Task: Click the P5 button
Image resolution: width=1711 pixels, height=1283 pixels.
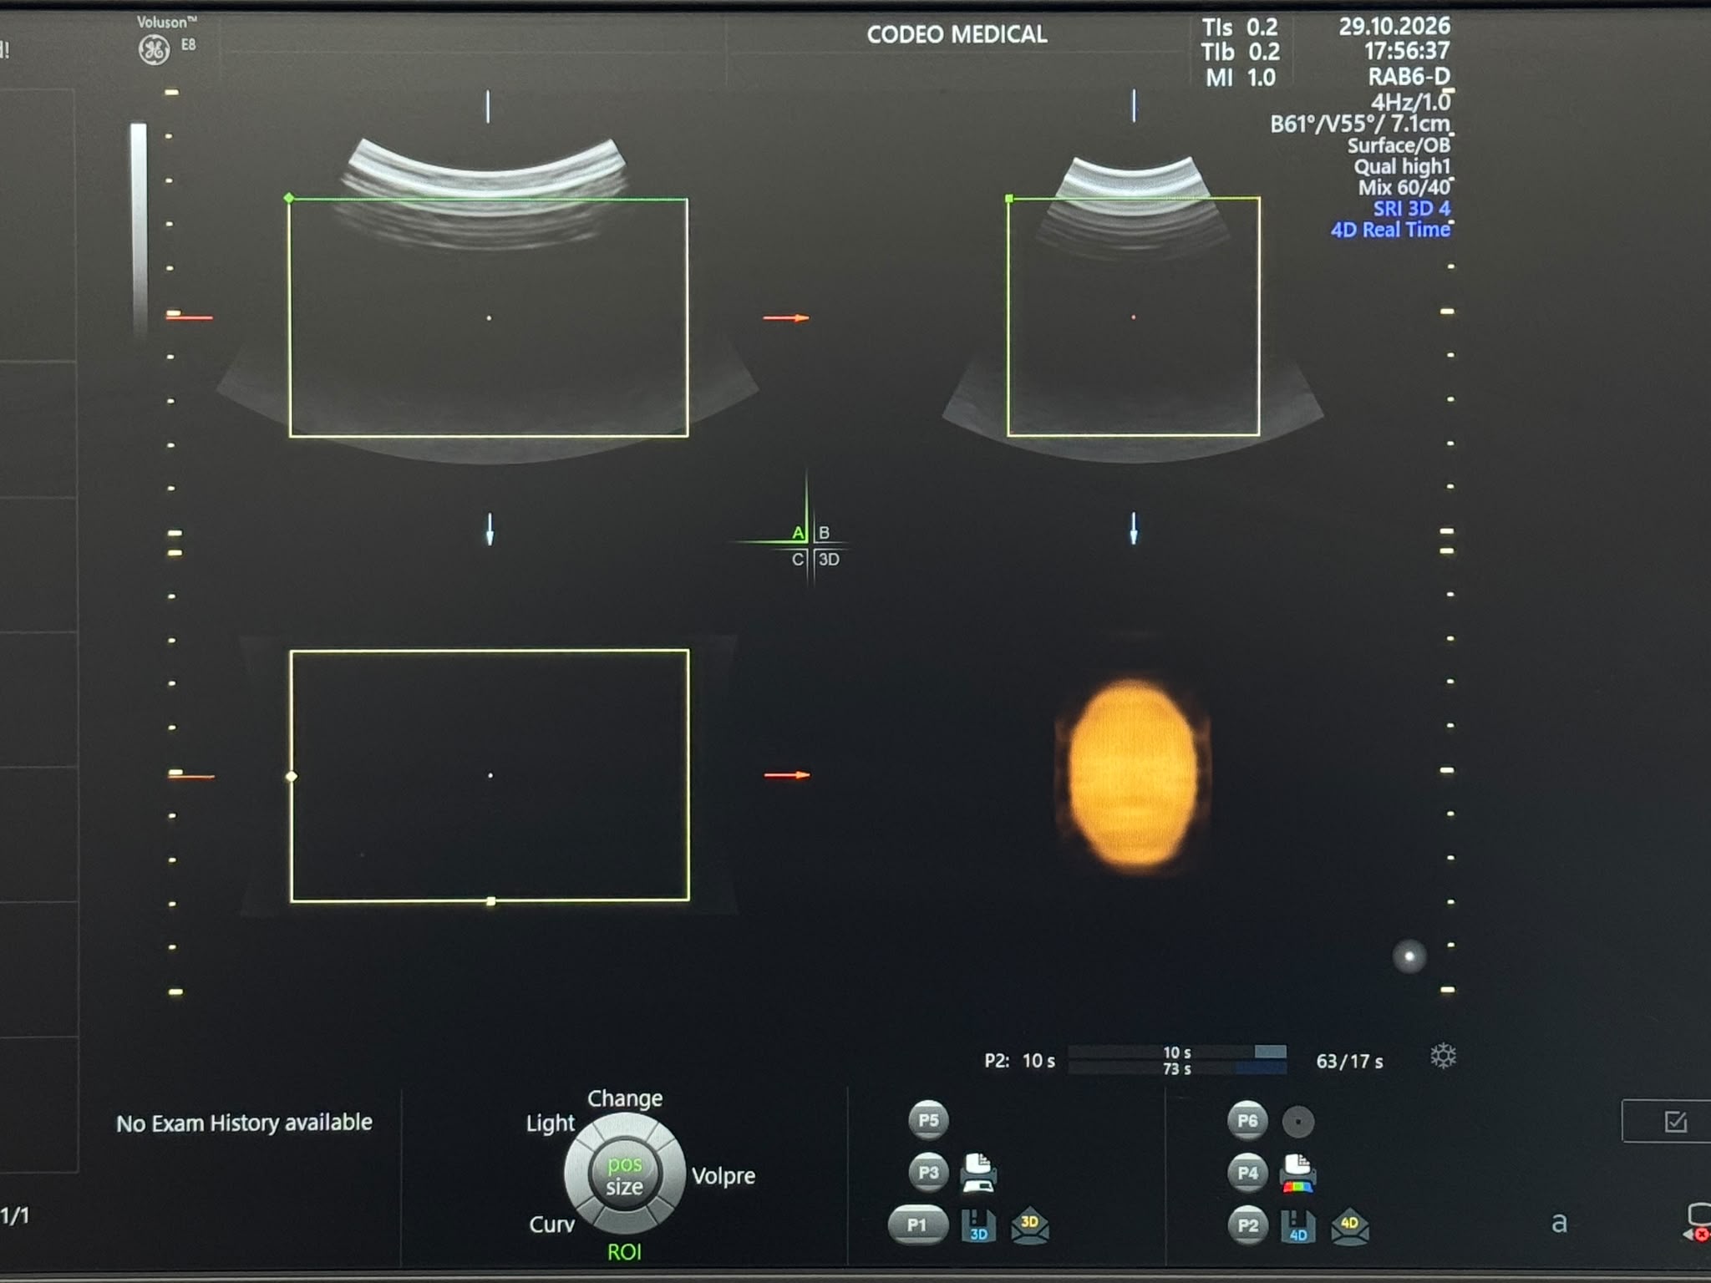Action: [928, 1120]
